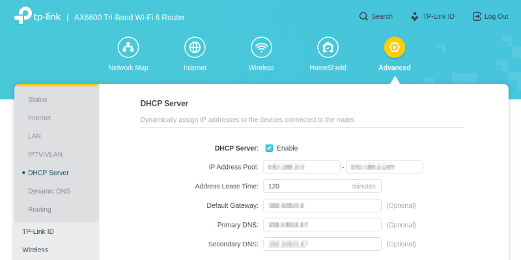Click the Log Out text link
Viewport: 521px width, 260px height.
click(x=496, y=17)
